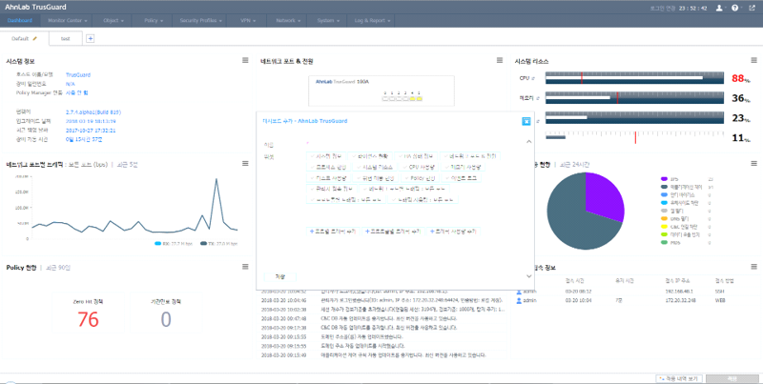The height and width of the screenshot is (384, 763).
Task: Open the Network dropdown menu
Action: coord(288,21)
